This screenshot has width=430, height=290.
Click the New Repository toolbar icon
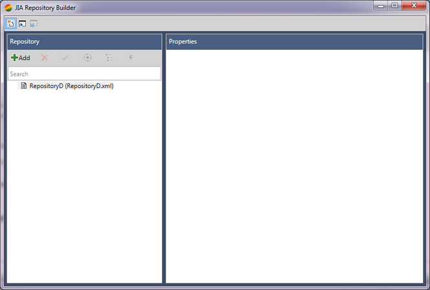click(11, 23)
